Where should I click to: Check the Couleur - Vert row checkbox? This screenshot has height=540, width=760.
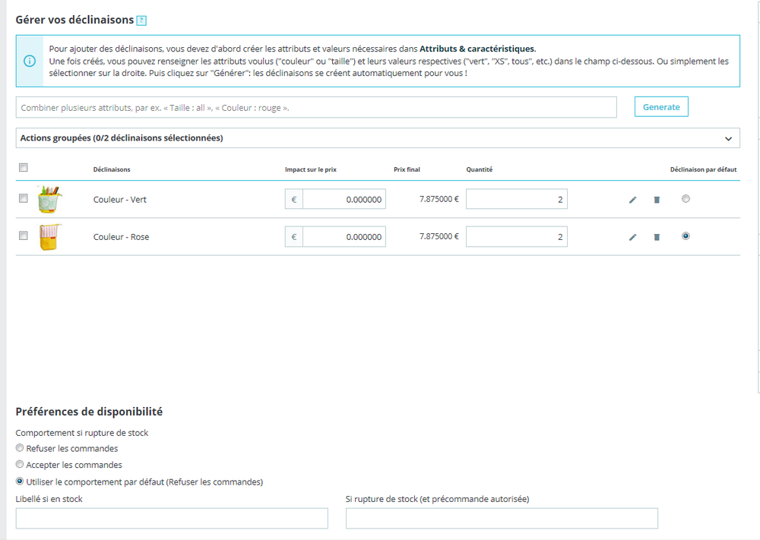click(24, 198)
